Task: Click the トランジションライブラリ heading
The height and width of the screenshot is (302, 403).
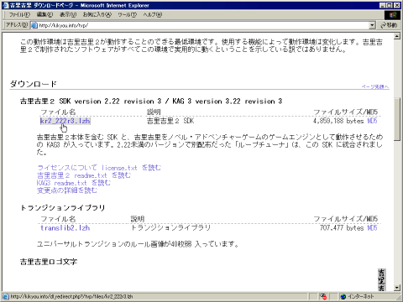Action: click(63, 208)
